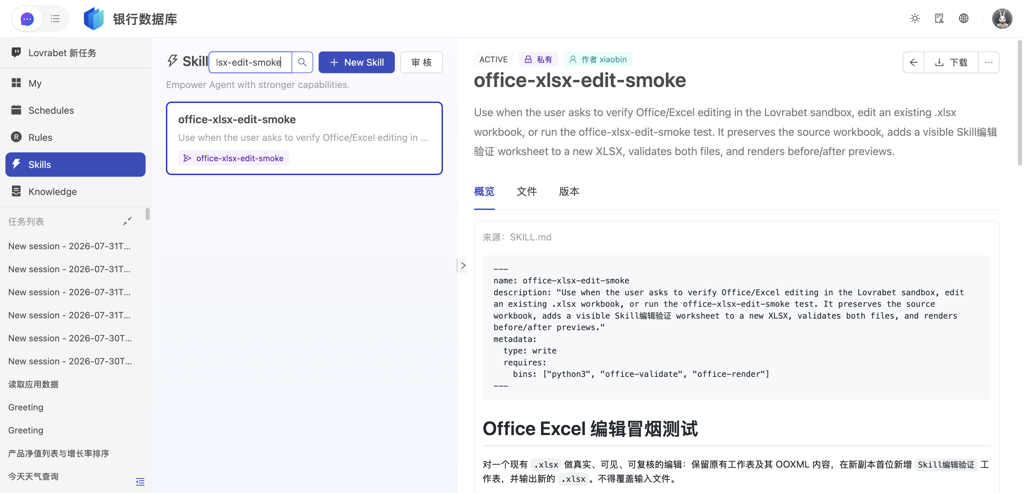
Task: Open Knowledge in the sidebar
Action: tap(76, 192)
